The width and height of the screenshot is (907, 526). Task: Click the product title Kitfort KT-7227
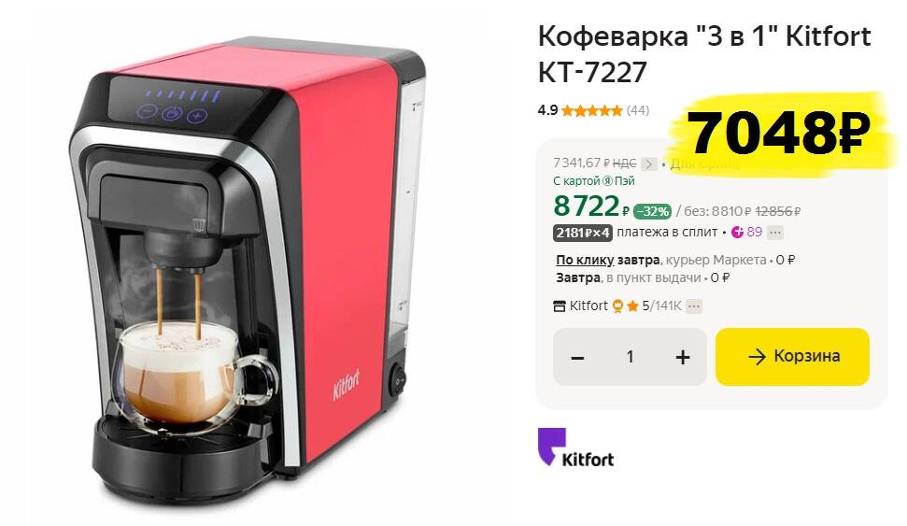point(704,54)
